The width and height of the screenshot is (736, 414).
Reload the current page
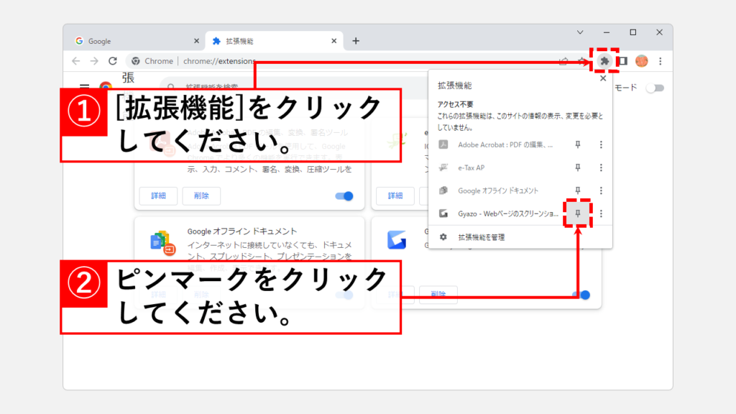point(113,61)
